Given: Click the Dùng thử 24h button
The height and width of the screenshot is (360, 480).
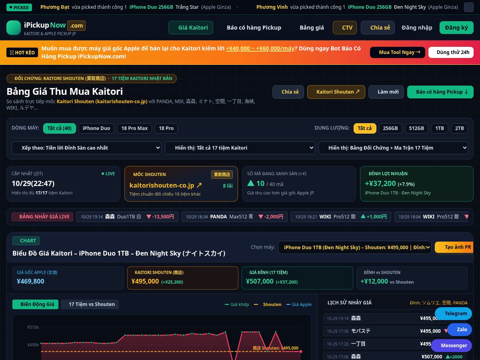Looking at the screenshot, I should [x=451, y=52].
